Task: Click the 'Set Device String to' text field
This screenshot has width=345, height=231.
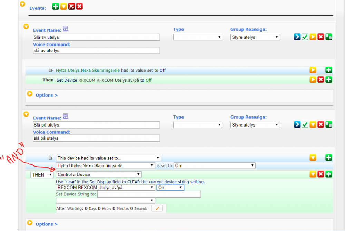Action: 149,194
